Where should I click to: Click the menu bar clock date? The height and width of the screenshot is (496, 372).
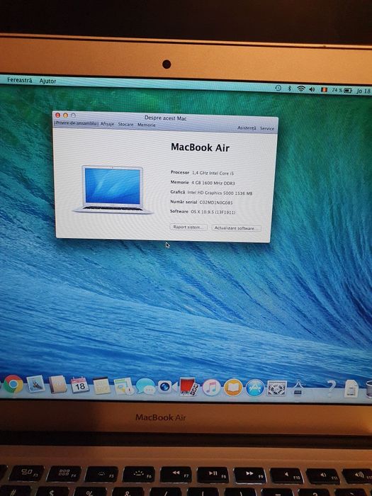pyautogui.click(x=363, y=91)
